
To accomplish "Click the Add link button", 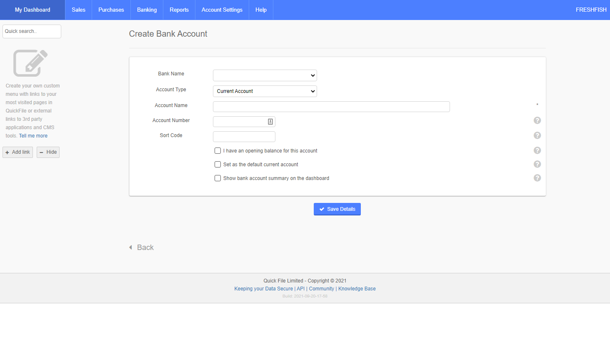I will coord(17,152).
